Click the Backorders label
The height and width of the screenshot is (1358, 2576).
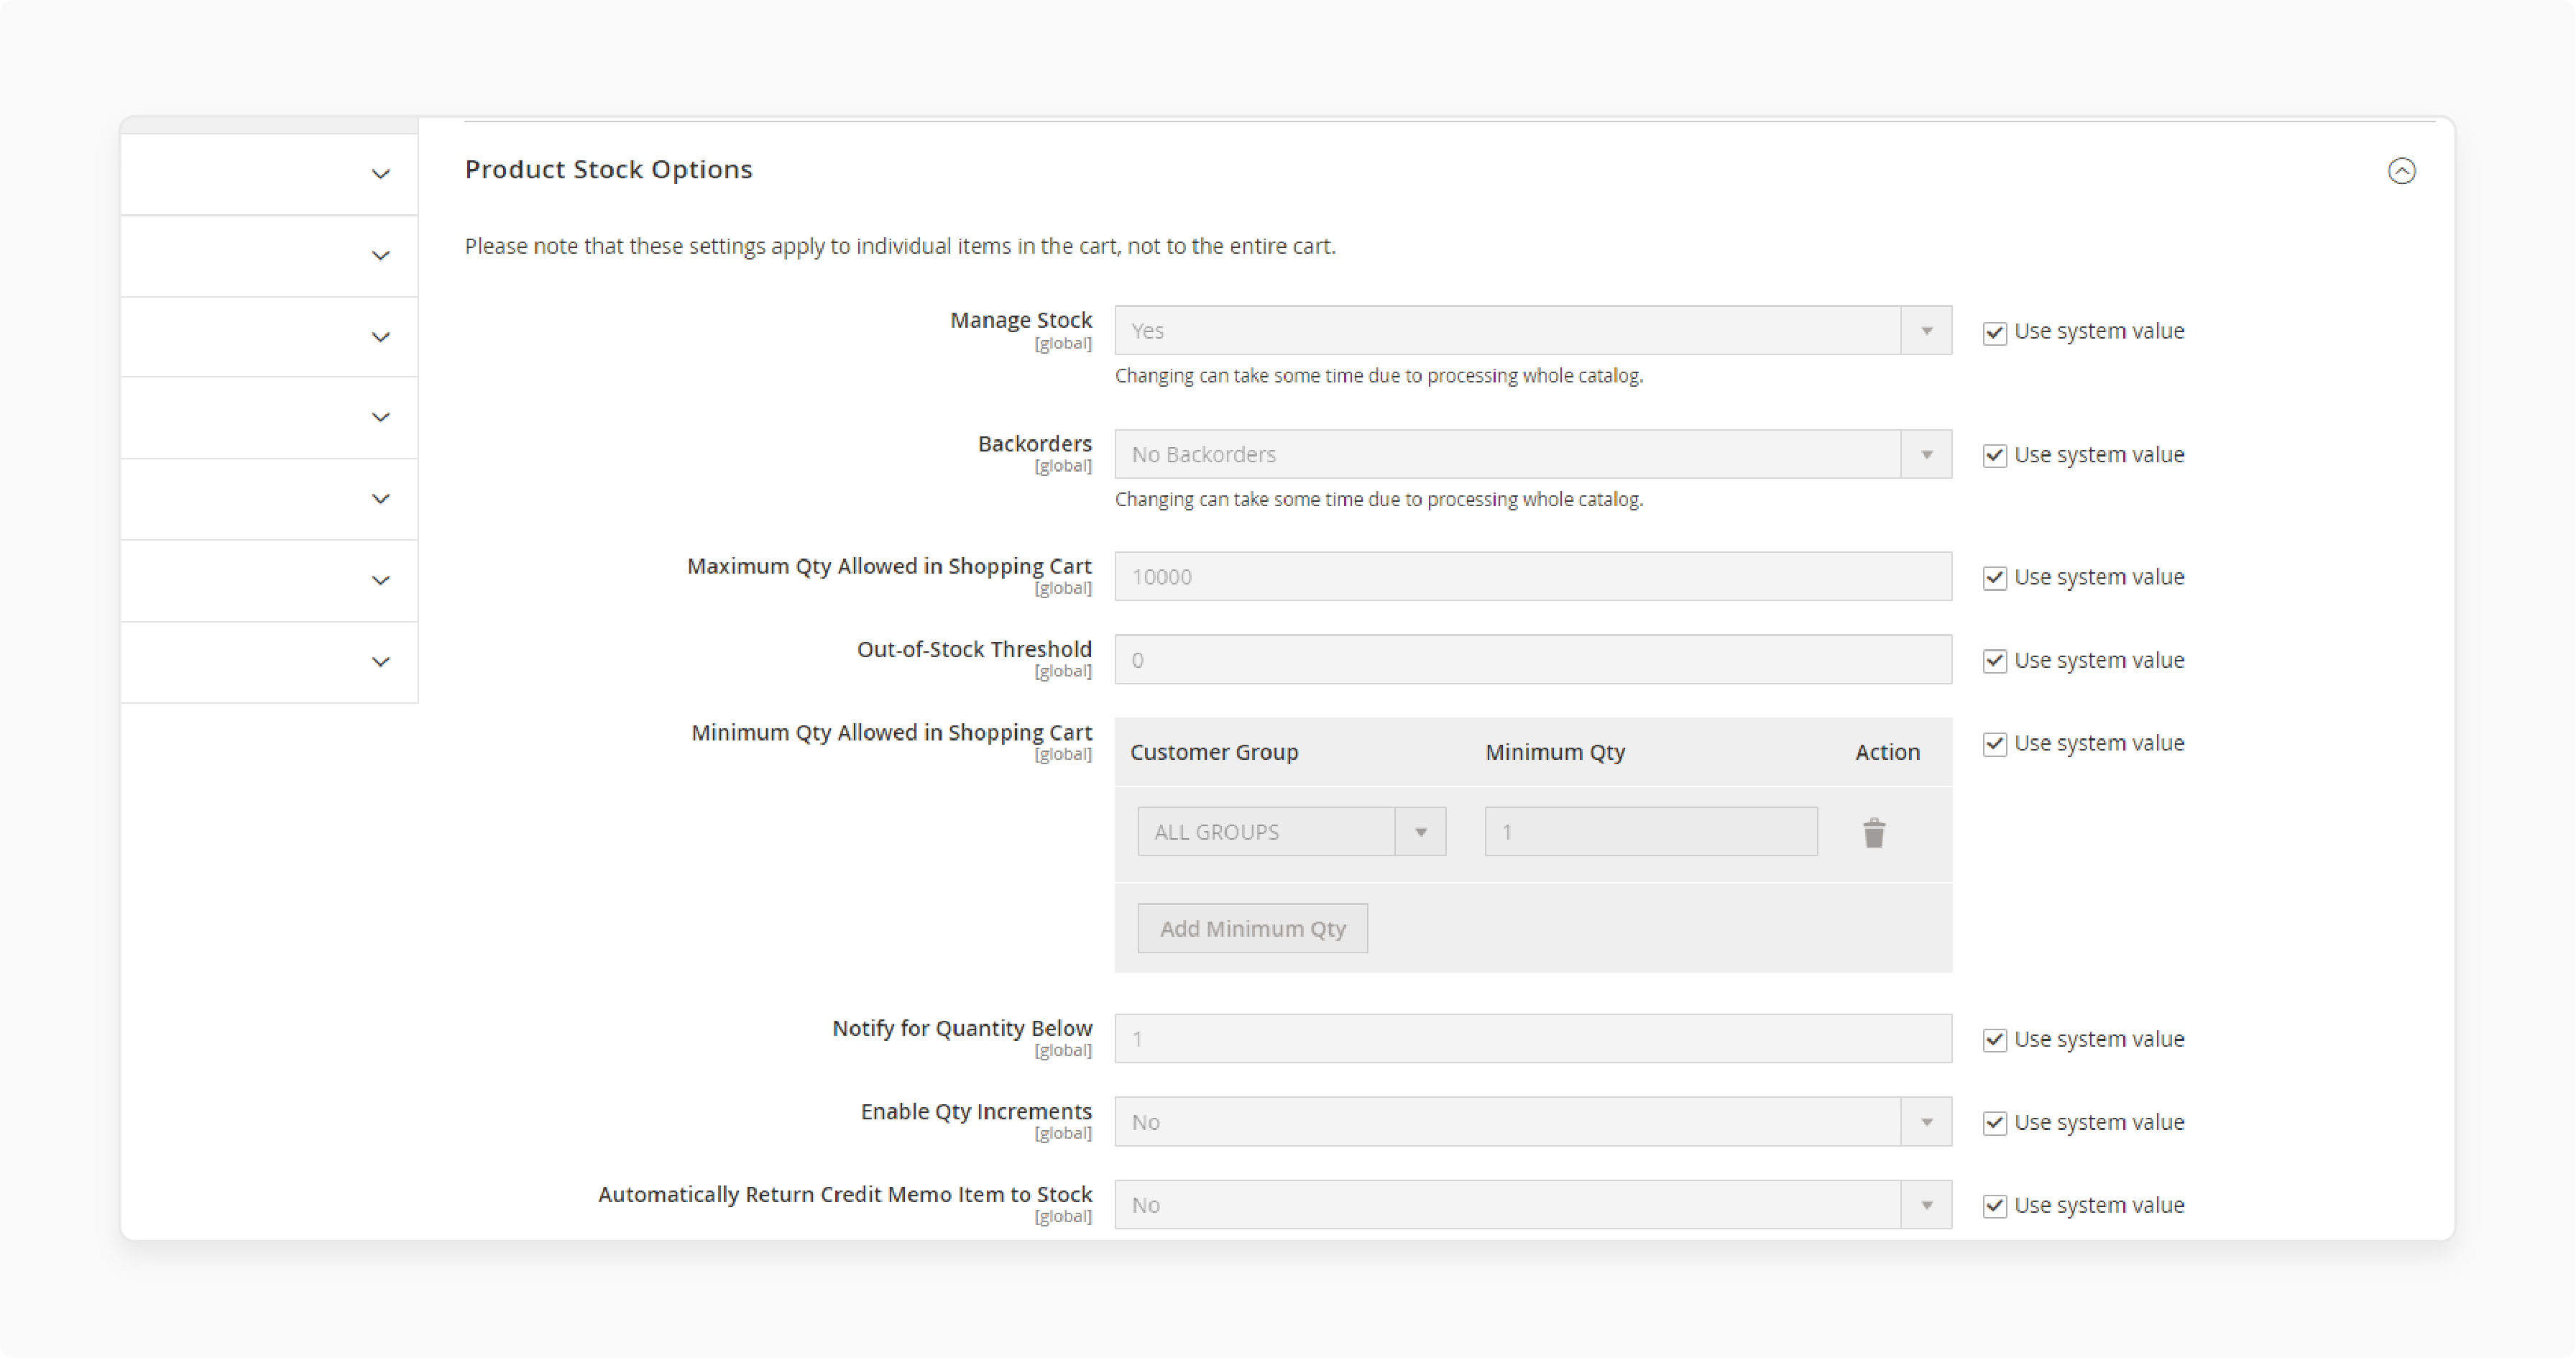[1035, 444]
